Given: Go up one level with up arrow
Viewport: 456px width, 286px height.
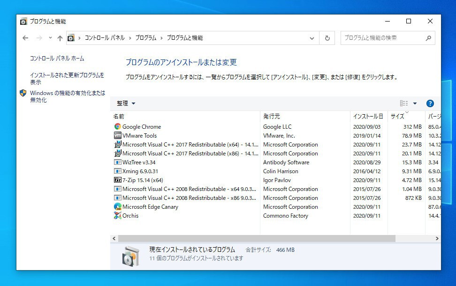Looking at the screenshot, I should point(60,38).
